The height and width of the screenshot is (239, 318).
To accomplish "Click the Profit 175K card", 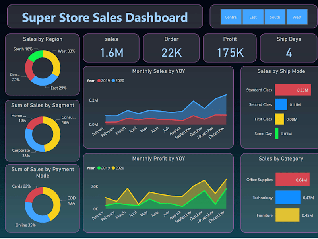I will point(230,48).
